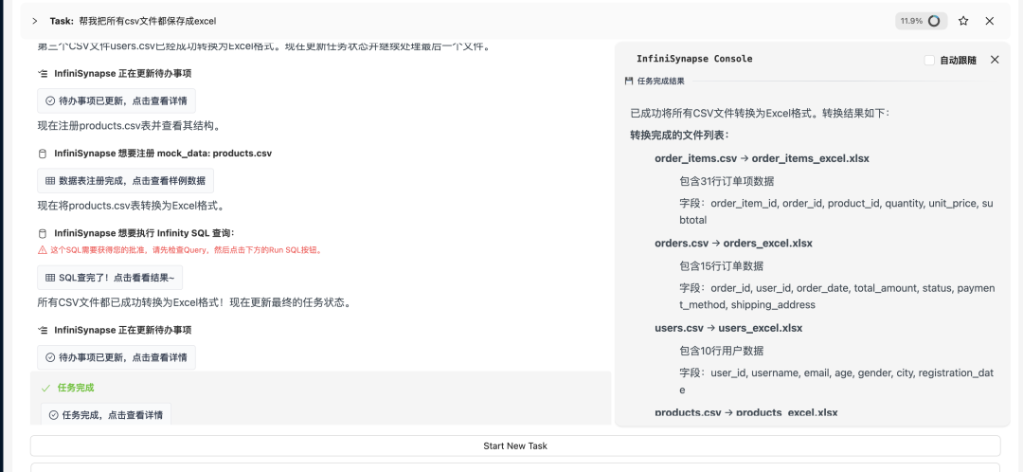Click the heading 转换完成的文件列表：
This screenshot has width=1023, height=472.
pos(679,136)
